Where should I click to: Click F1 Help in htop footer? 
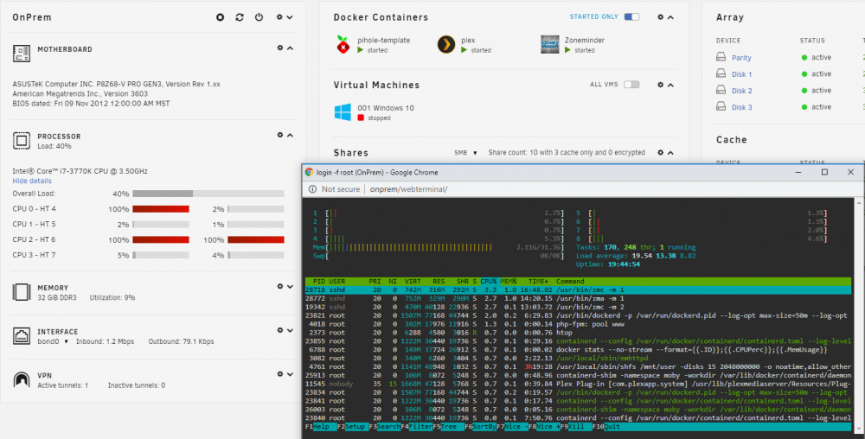pos(321,426)
